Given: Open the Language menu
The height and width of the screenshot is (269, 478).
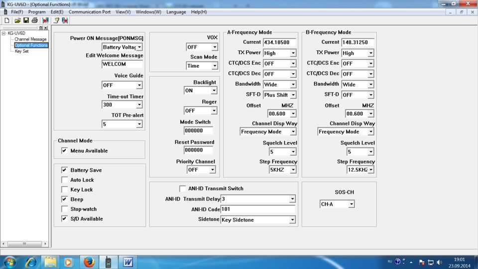Looking at the screenshot, I should pyautogui.click(x=176, y=12).
